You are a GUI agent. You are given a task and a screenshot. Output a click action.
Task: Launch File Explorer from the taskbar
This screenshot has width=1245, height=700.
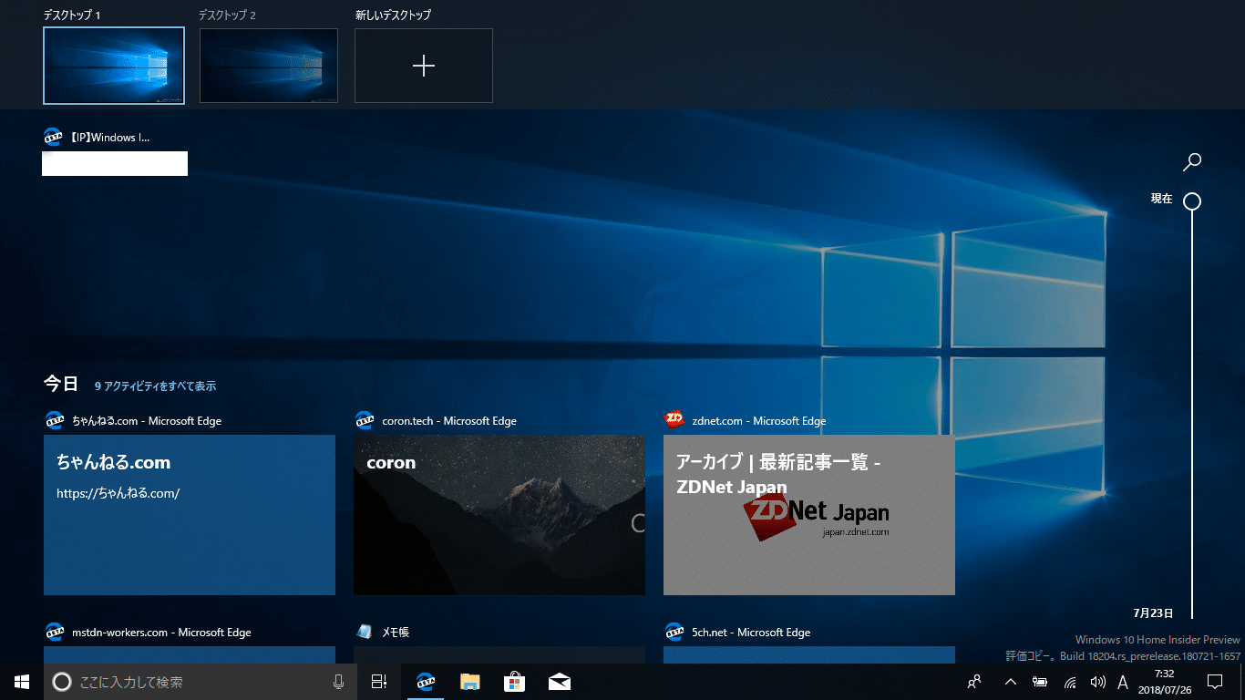point(469,682)
